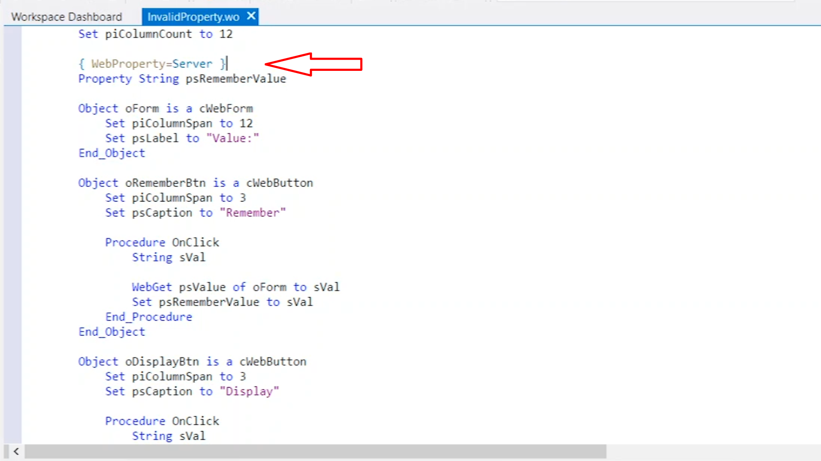
Task: Click Set psRememberValue to sVal line
Action: [222, 302]
